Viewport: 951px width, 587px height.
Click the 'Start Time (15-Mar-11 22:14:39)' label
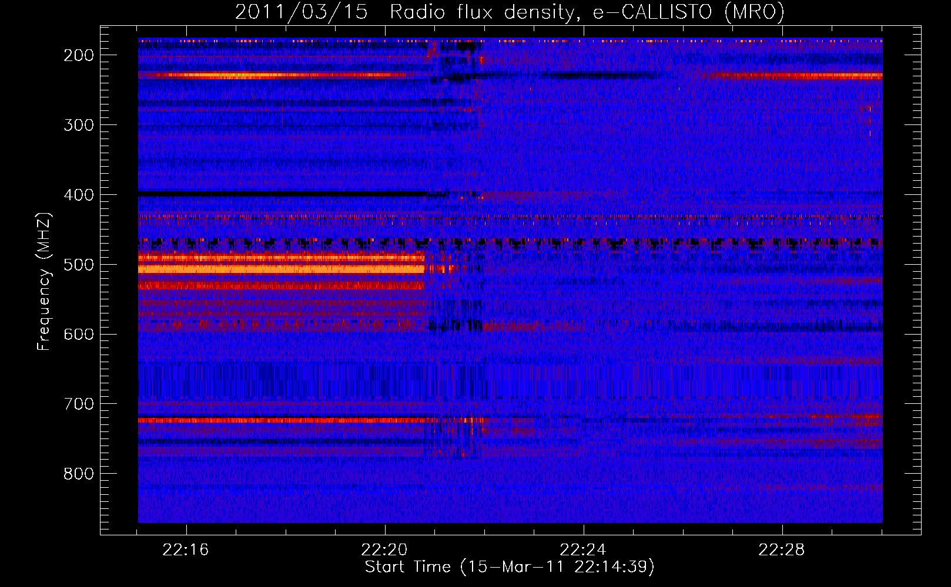click(510, 566)
